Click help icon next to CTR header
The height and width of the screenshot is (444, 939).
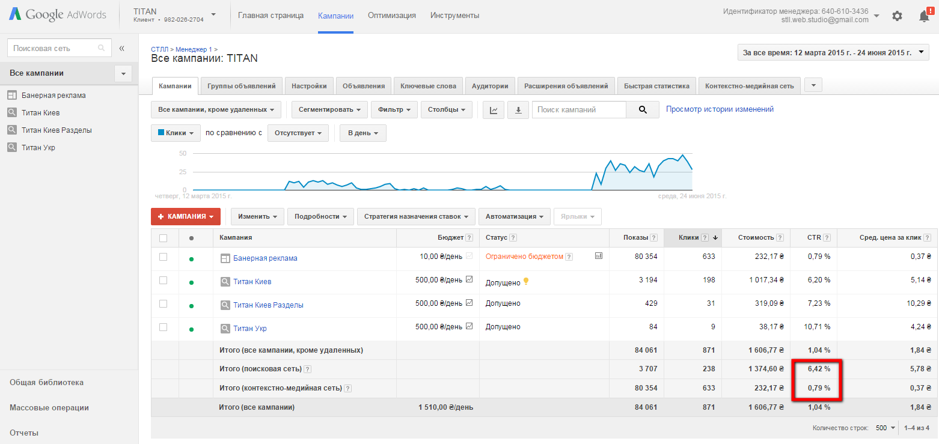[827, 237]
